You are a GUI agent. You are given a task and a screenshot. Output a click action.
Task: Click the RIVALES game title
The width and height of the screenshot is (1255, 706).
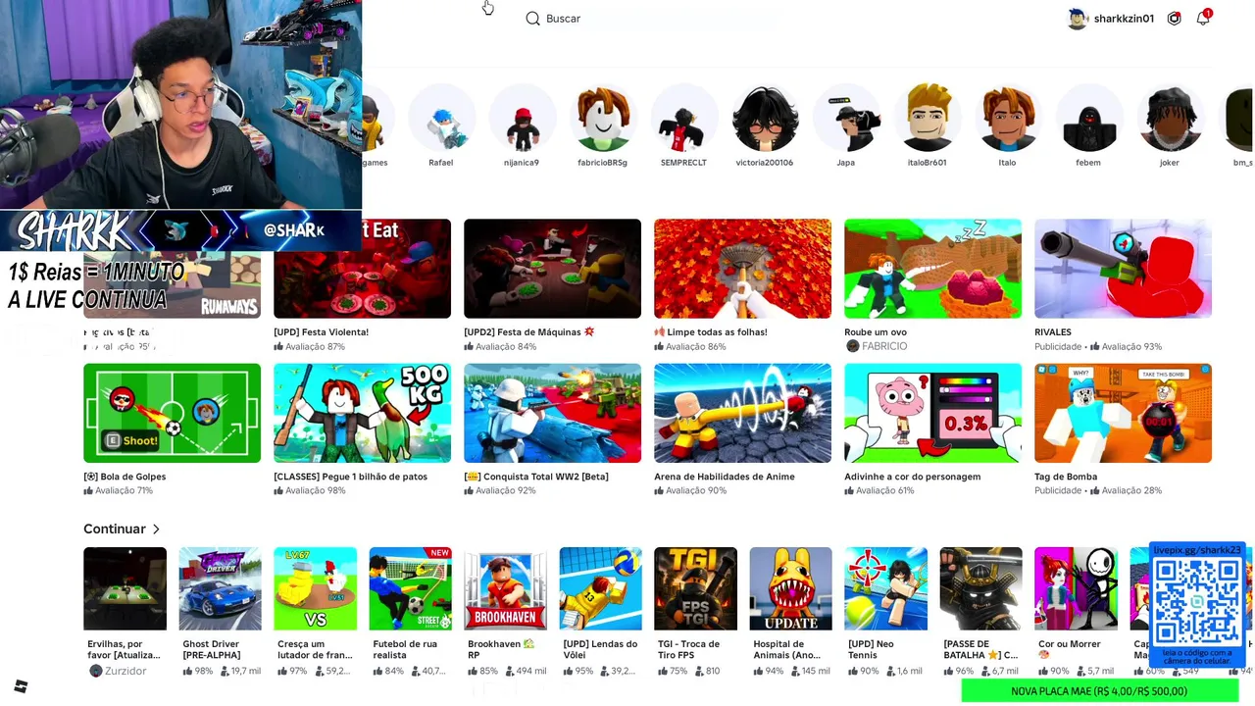pyautogui.click(x=1053, y=332)
